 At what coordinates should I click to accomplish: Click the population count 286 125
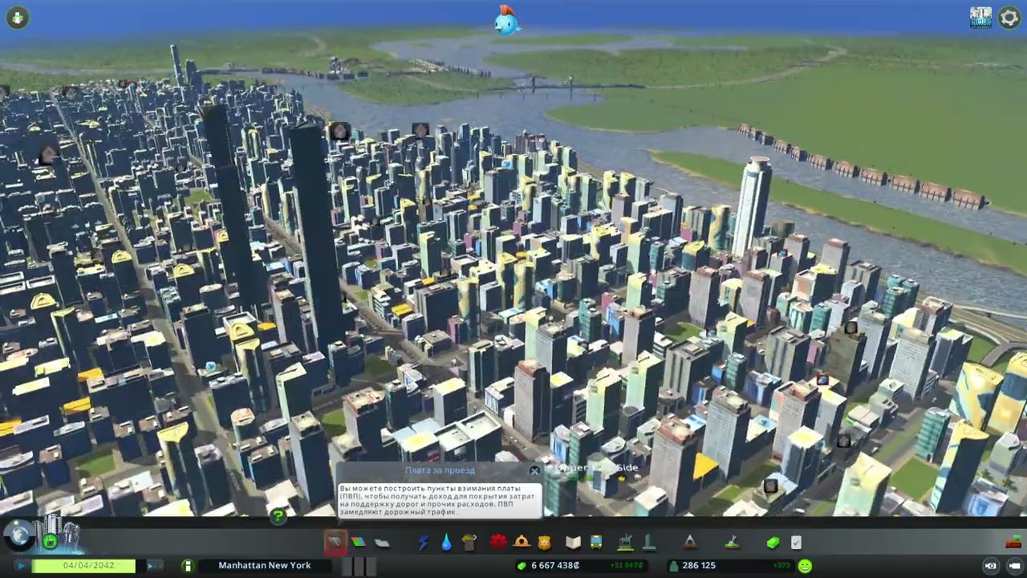coord(699,566)
